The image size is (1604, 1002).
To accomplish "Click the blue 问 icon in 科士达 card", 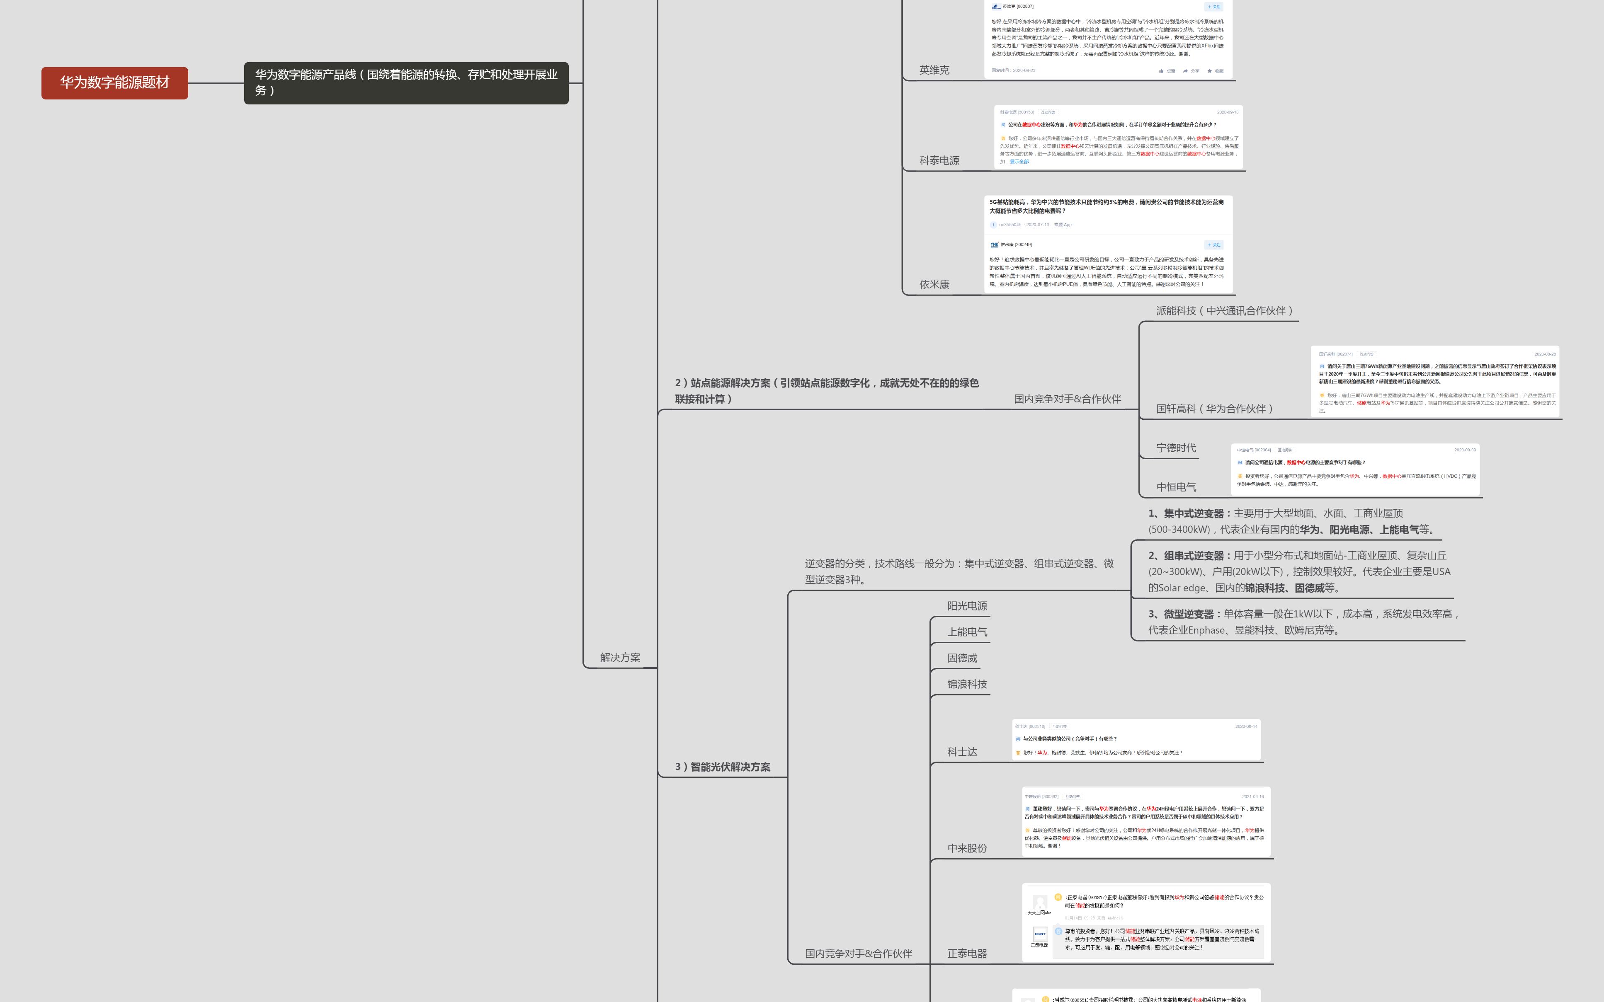I will [1018, 739].
